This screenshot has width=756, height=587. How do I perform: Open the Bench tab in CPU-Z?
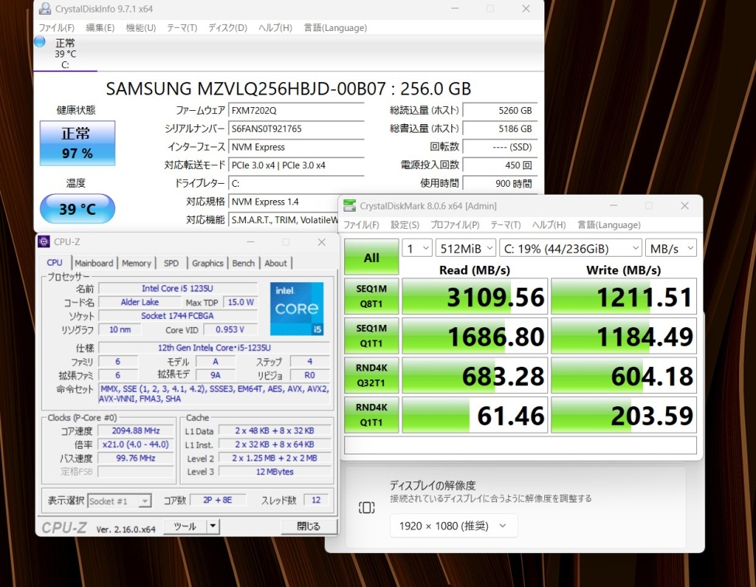coord(243,263)
